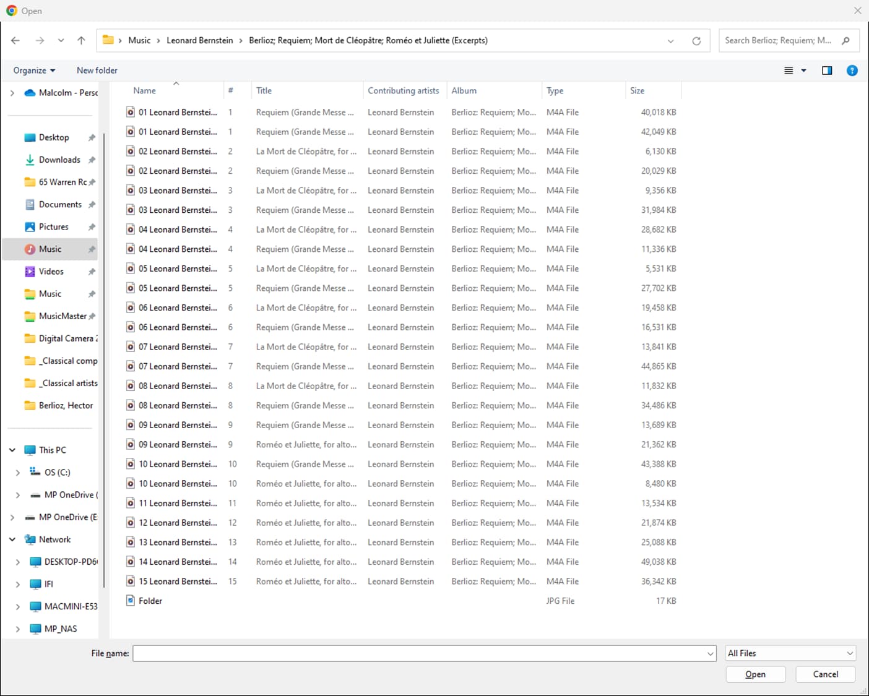Change the view layout icon

pyautogui.click(x=789, y=71)
